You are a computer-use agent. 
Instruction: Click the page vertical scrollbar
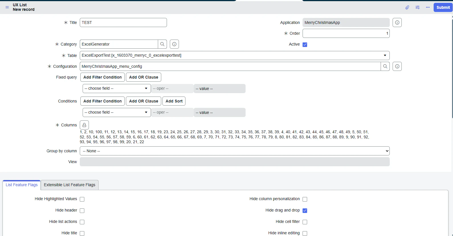click(x=452, y=68)
